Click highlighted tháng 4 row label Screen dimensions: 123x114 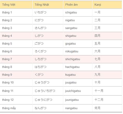pos(16,36)
